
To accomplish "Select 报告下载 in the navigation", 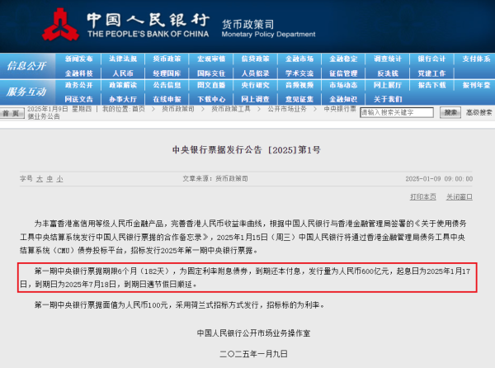I will point(431,85).
